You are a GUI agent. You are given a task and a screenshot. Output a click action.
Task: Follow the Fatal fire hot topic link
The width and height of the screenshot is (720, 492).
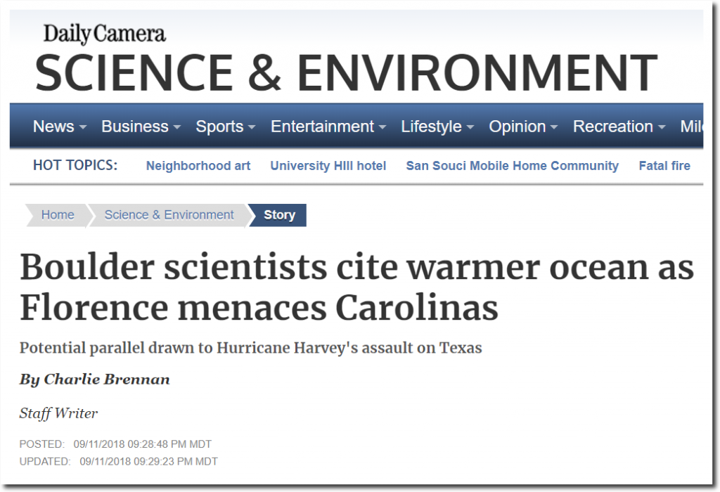point(664,166)
